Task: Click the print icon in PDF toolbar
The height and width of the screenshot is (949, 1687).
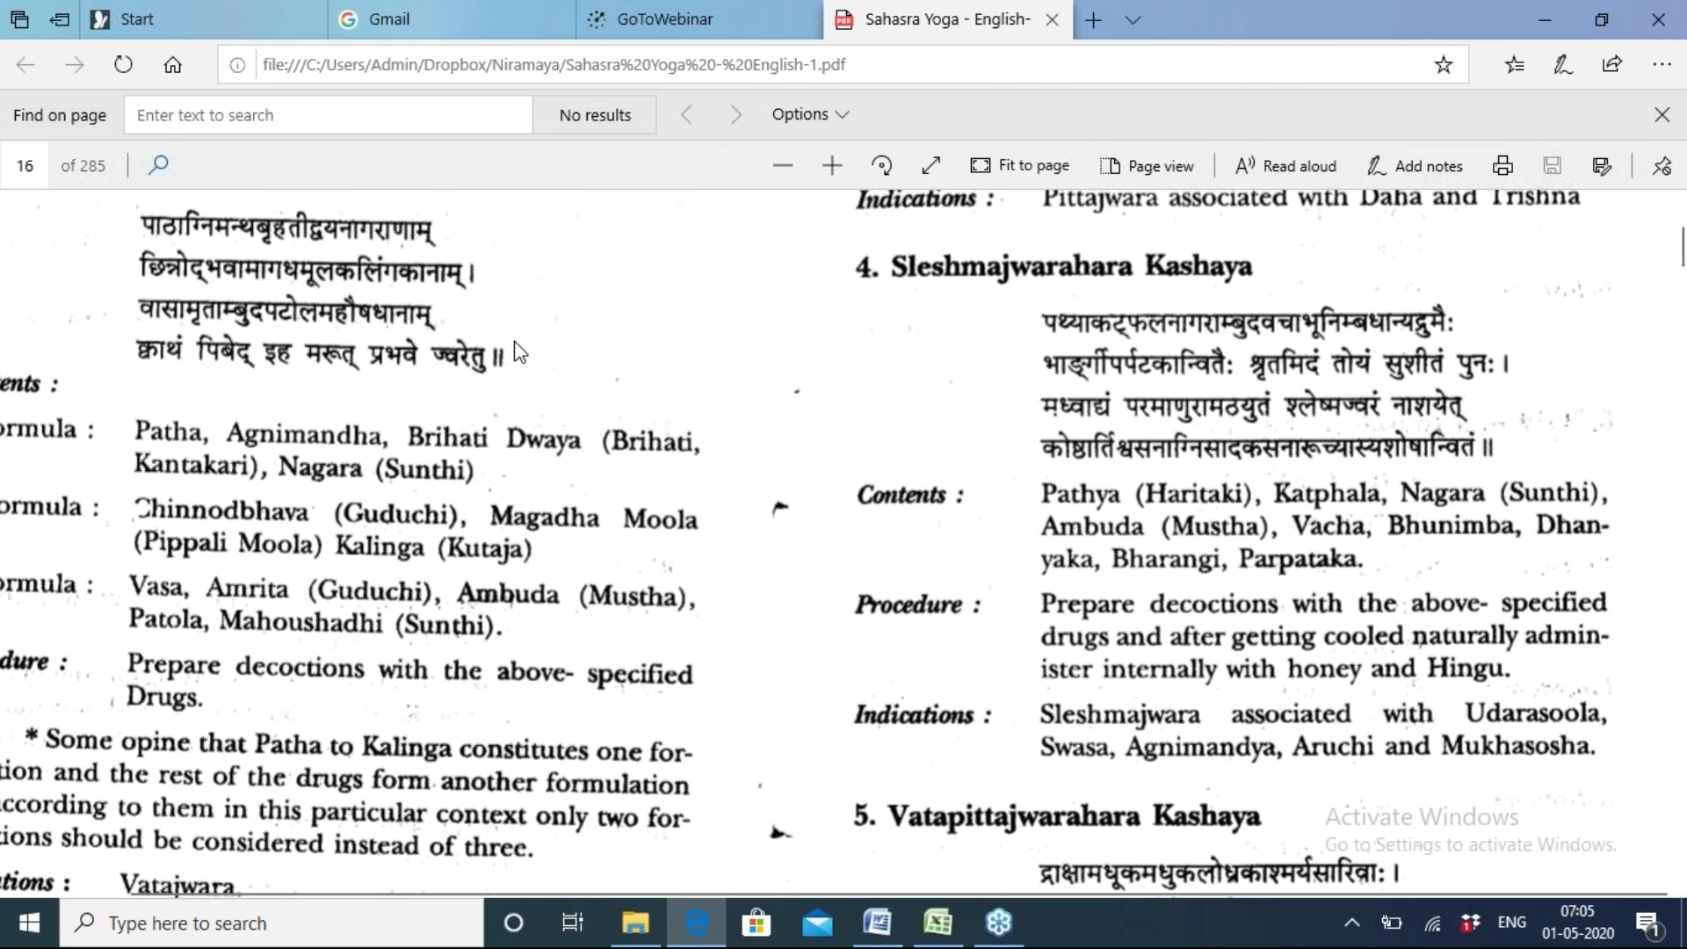Action: tap(1502, 165)
